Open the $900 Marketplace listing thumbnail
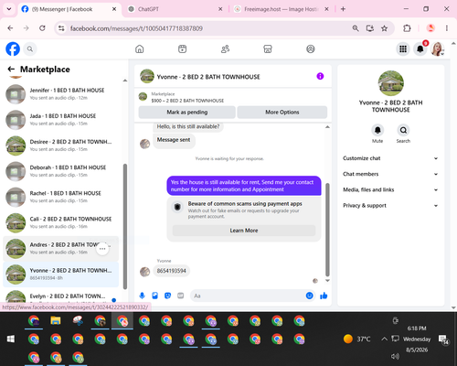 coord(143,97)
